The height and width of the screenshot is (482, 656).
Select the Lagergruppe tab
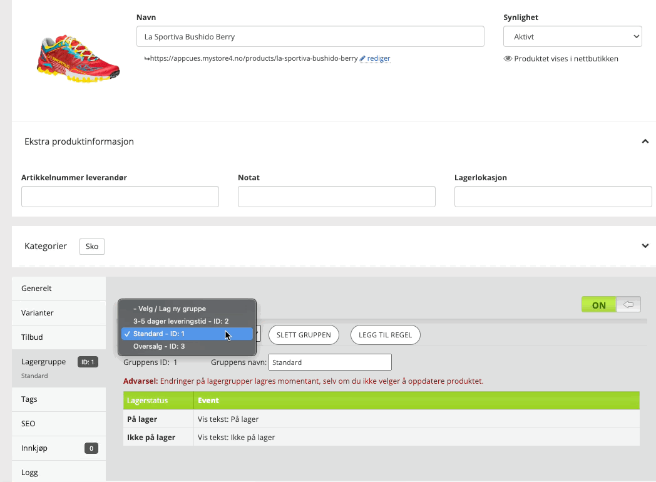[59, 368]
